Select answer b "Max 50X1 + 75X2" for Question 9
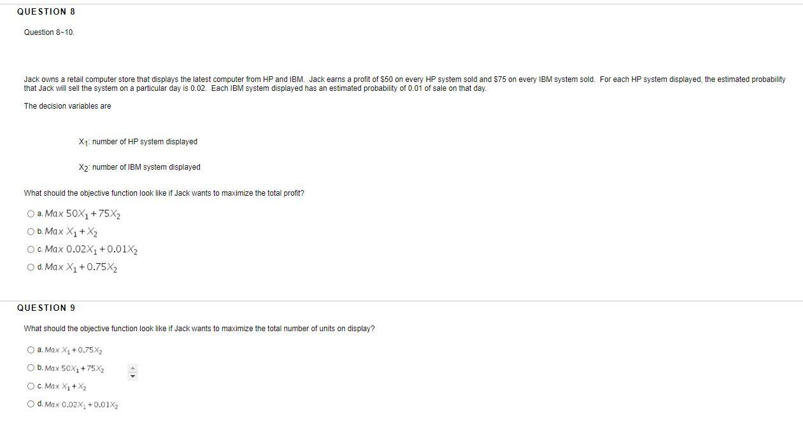Image resolution: width=803 pixels, height=424 pixels. click(30, 367)
